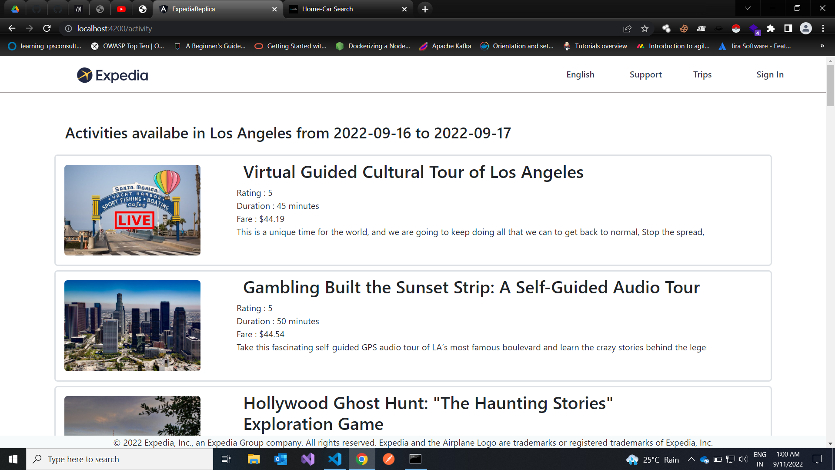Image resolution: width=835 pixels, height=470 pixels.
Task: Bookmark this page with star icon
Action: [645, 29]
